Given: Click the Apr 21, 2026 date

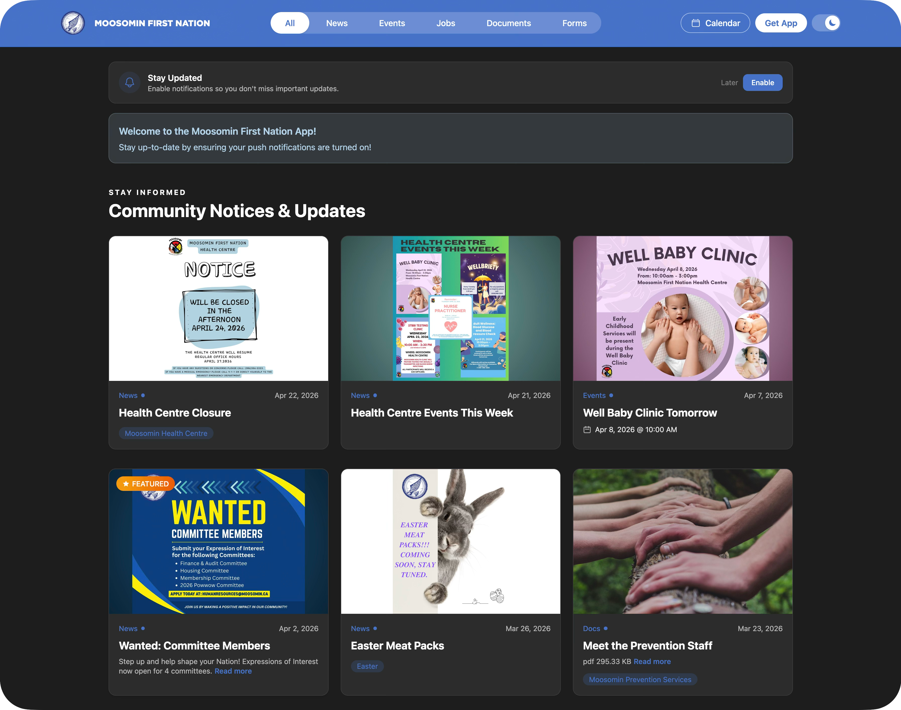Looking at the screenshot, I should pyautogui.click(x=529, y=395).
